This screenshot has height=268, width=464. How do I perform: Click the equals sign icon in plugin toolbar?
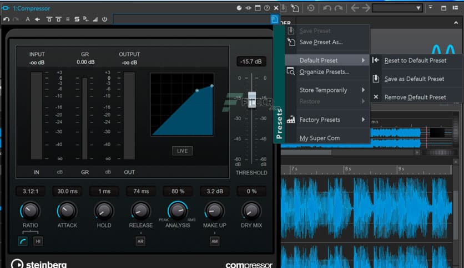[68, 19]
